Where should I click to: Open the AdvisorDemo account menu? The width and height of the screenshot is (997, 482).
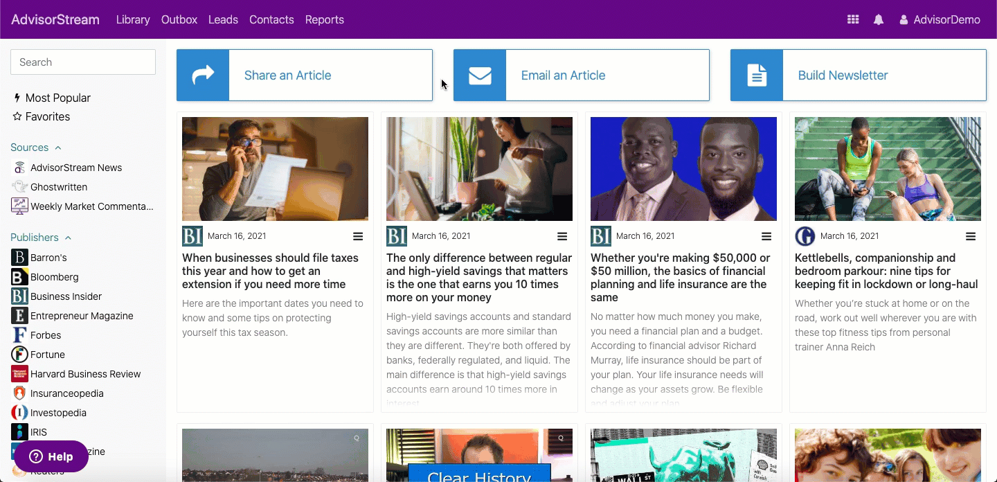pyautogui.click(x=940, y=19)
